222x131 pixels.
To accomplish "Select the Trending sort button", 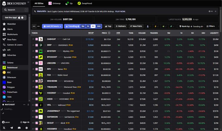I will pyautogui.click(x=72, y=26).
